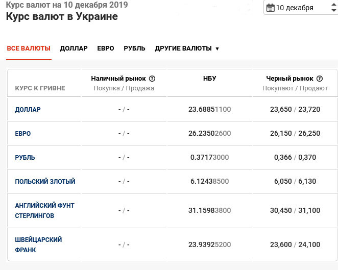338x270 pixels.
Task: Open АНГЛИЙСКИЙ ФУНТ СТЕРЛИНГОВ link
Action: [x=45, y=210]
